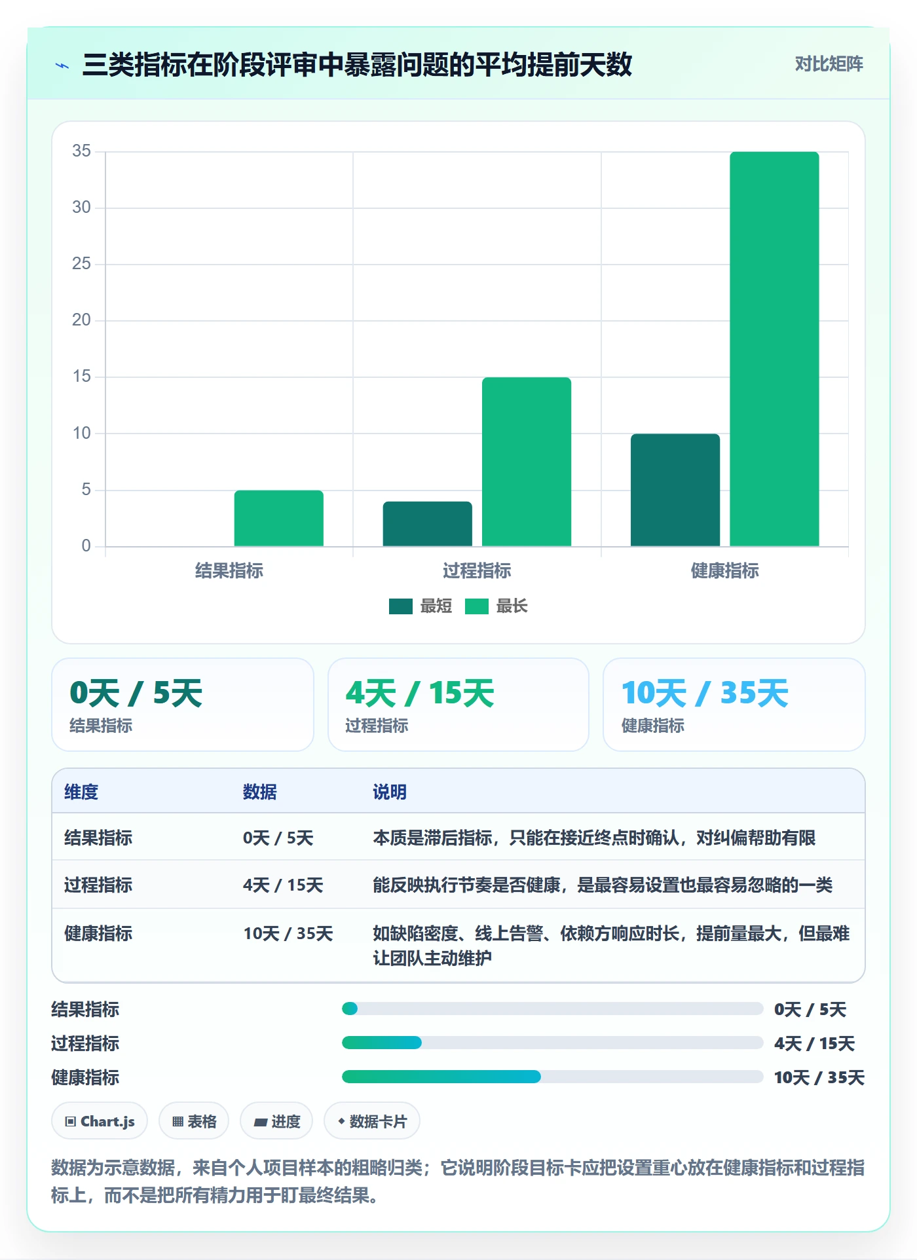
Task: Click the 对比矩阵 label in the header
Action: click(829, 64)
